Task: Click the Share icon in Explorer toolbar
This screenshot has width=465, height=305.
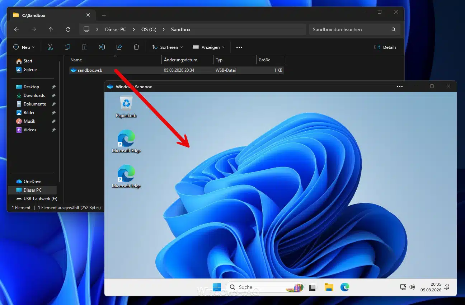Action: coord(119,47)
